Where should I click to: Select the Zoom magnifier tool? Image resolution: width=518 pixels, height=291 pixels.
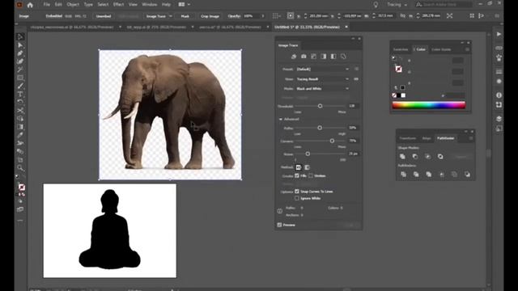(20, 168)
